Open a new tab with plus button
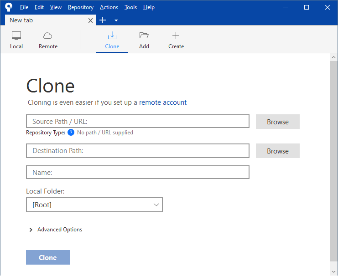Screen dimensions: 338x276 [x=103, y=20]
